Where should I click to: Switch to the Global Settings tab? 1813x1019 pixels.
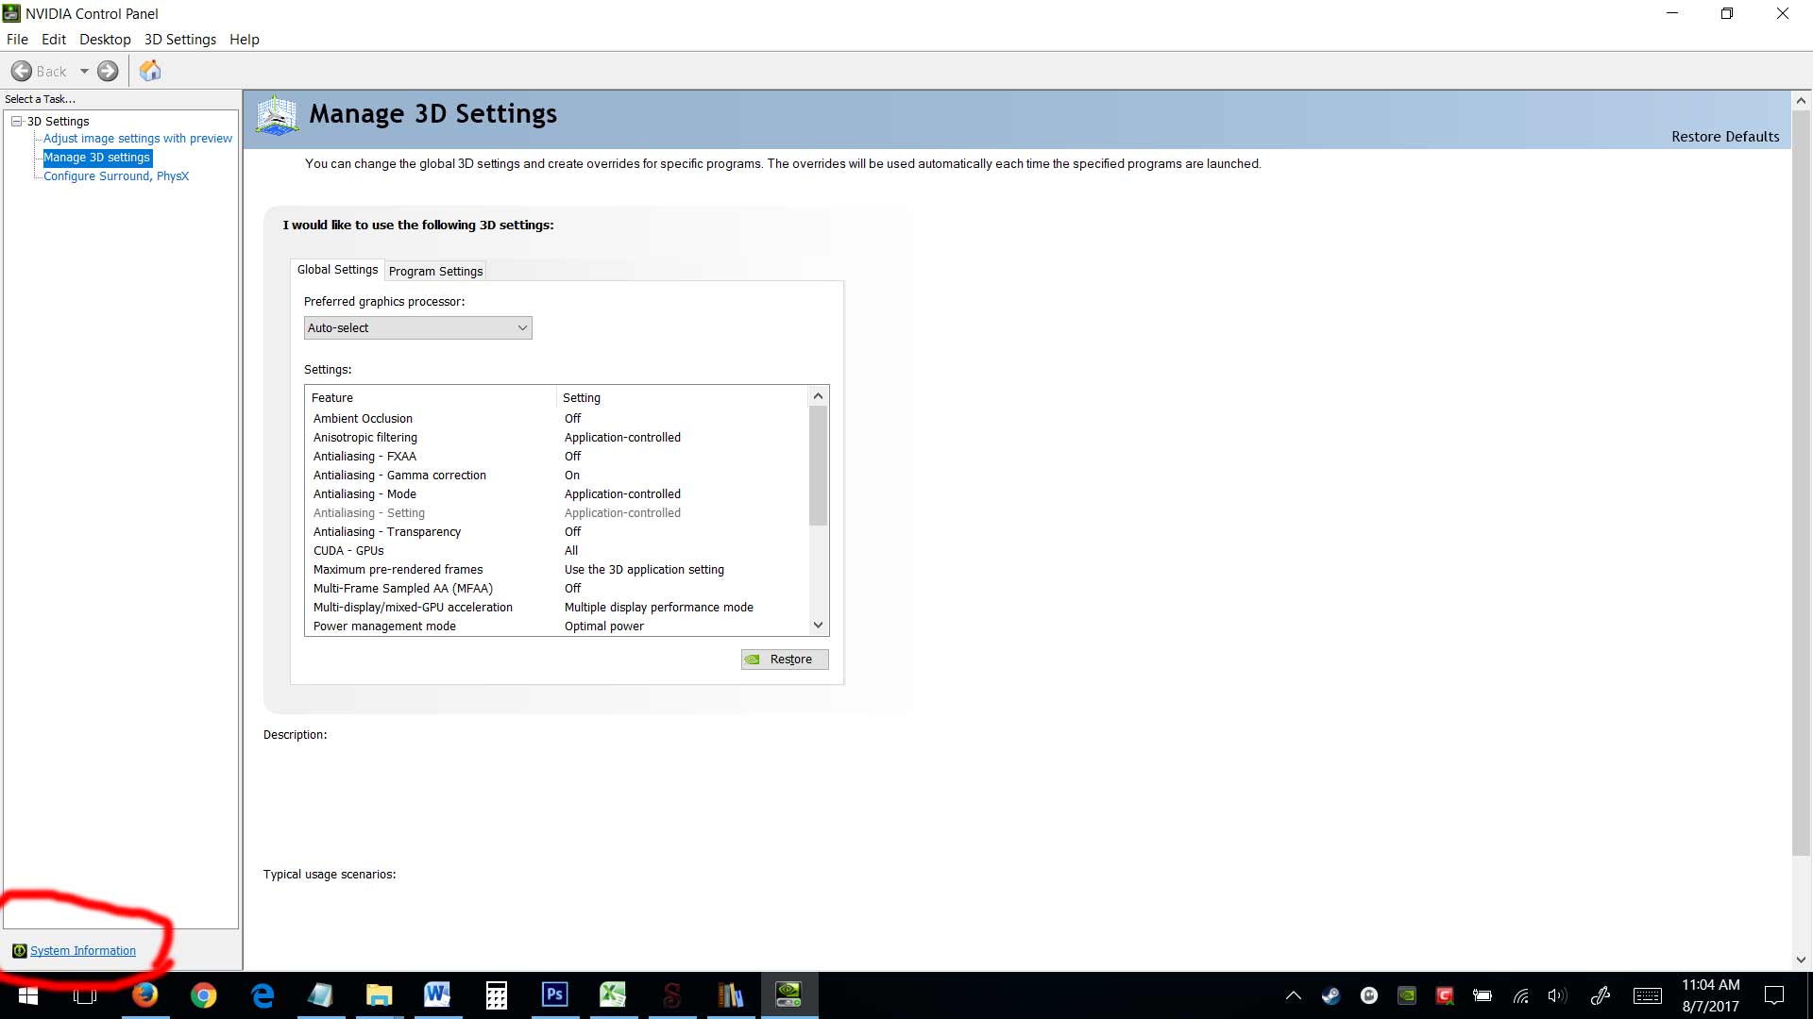(337, 270)
